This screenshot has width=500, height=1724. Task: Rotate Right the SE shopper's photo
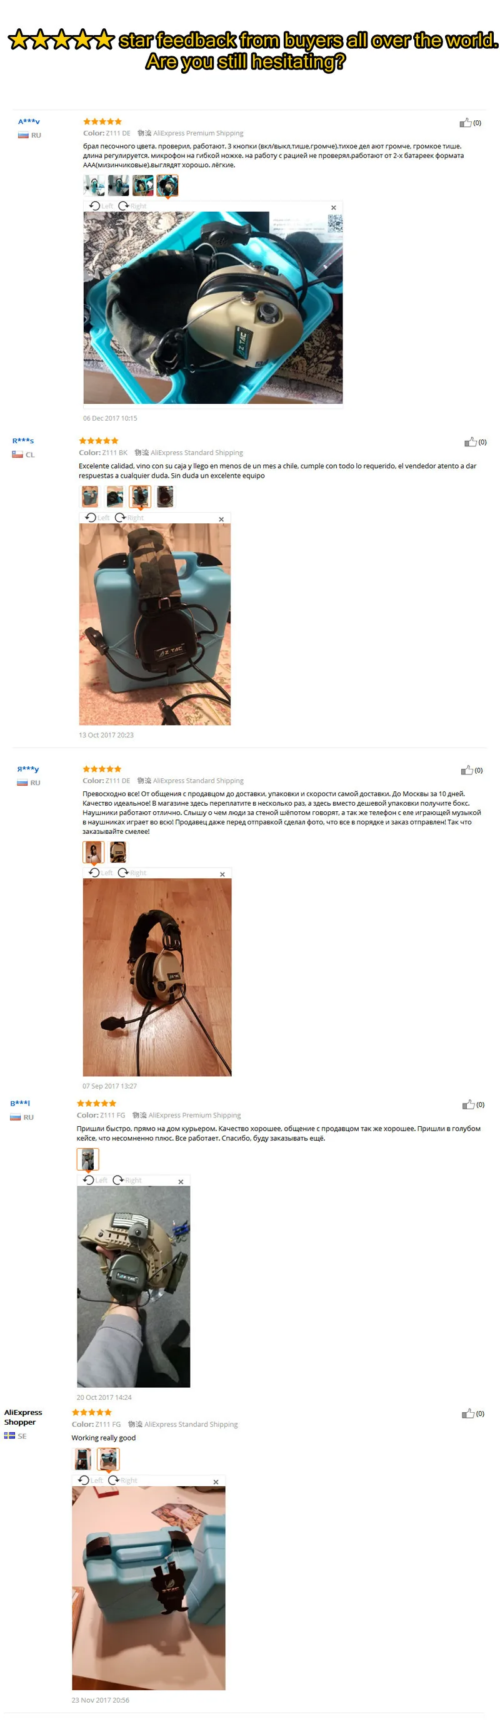122,1480
